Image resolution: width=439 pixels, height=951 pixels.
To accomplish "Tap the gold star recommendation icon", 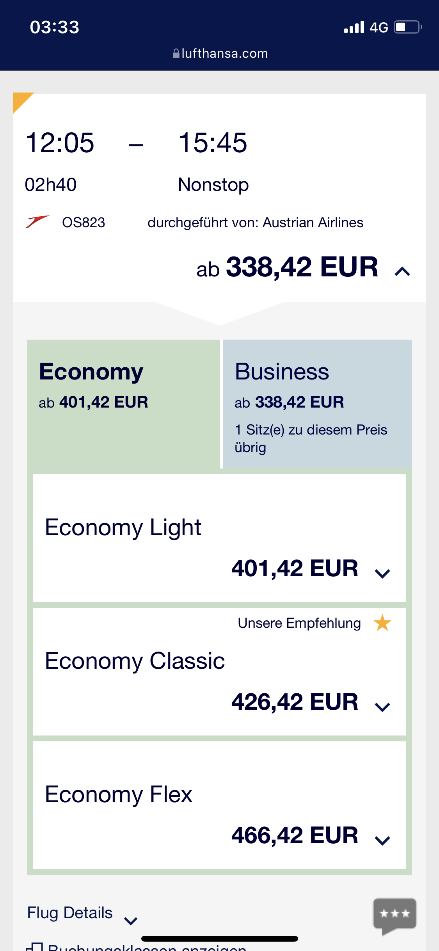I will [x=382, y=623].
